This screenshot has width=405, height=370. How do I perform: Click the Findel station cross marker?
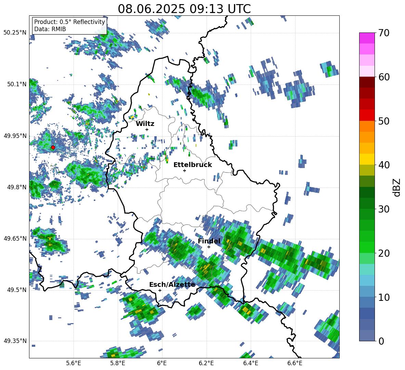[x=209, y=247]
